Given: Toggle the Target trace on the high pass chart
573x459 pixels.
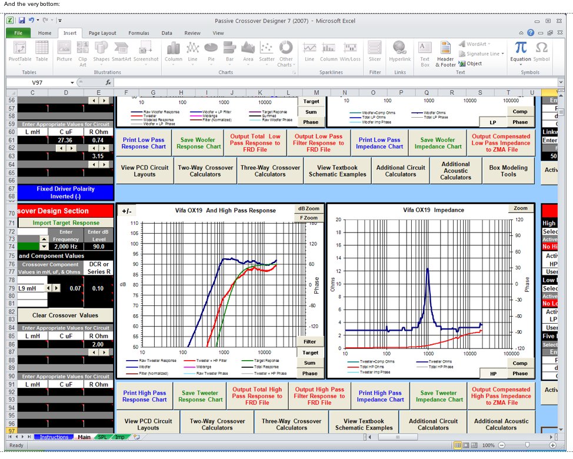Looking at the screenshot, I should pyautogui.click(x=310, y=352).
